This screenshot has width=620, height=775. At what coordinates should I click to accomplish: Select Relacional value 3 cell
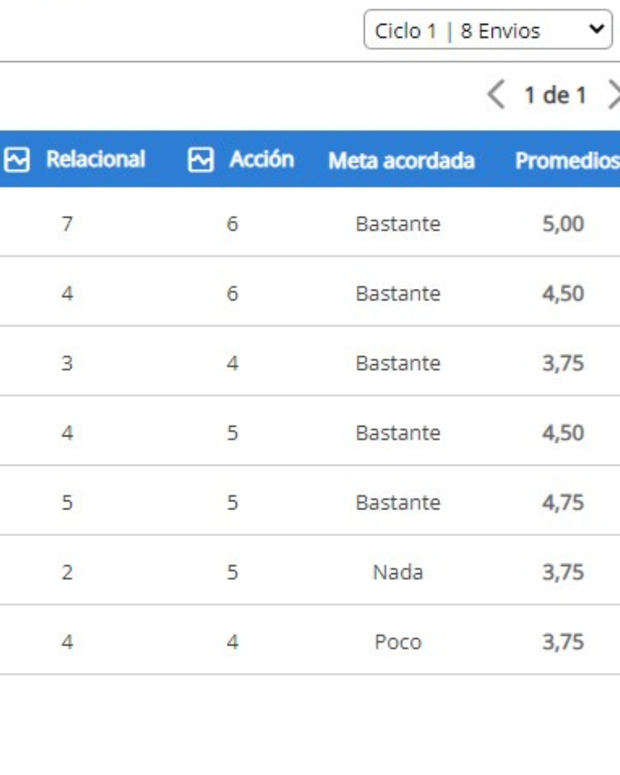point(67,363)
